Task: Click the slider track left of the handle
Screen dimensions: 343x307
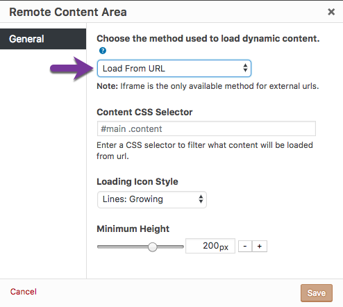Action: (122, 247)
